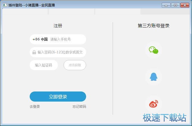
Task: Select the first blank tab at top
Action: pyautogui.click(x=25, y=12)
